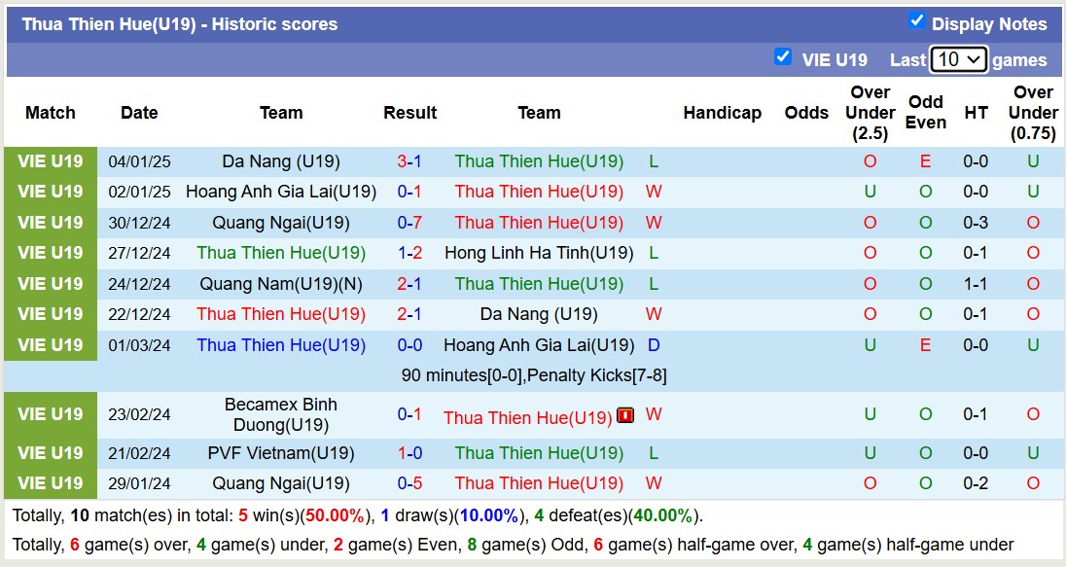Click the VIE U19 badge on Da Nang row
The image size is (1066, 567).
click(x=50, y=161)
